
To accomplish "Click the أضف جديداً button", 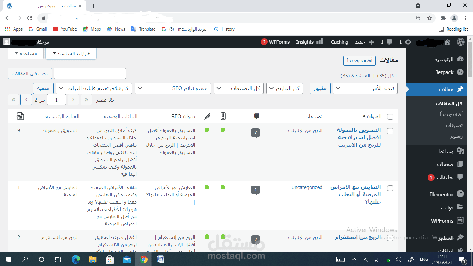I will pos(359,60).
